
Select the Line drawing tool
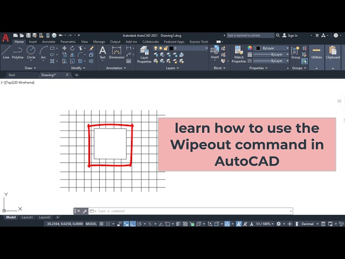coord(6,52)
